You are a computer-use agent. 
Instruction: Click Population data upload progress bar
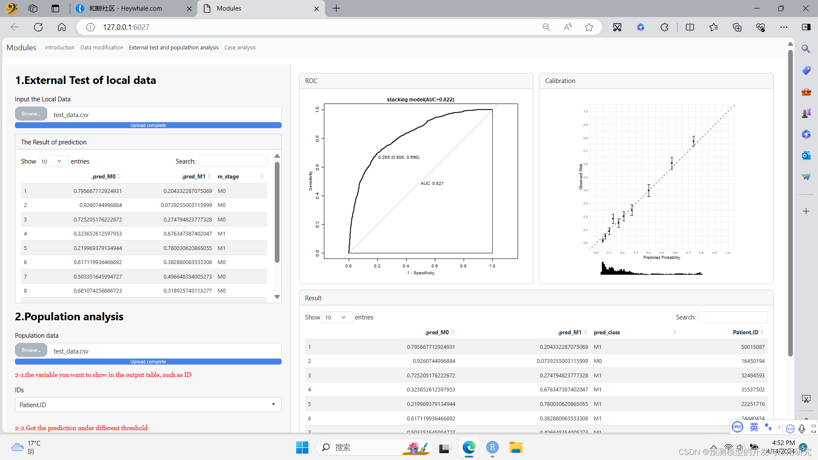pyautogui.click(x=148, y=362)
